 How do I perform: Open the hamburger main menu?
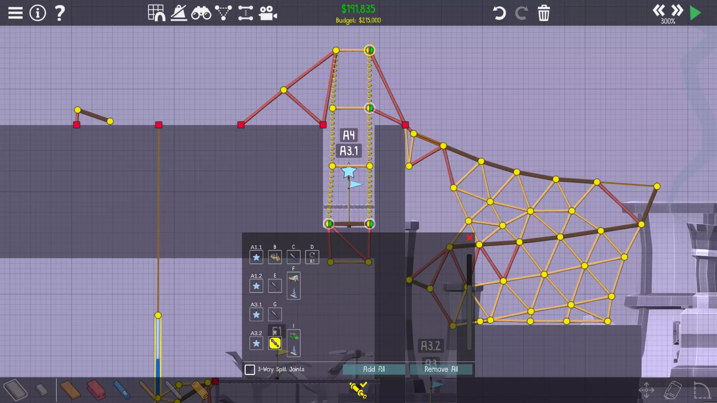15,13
